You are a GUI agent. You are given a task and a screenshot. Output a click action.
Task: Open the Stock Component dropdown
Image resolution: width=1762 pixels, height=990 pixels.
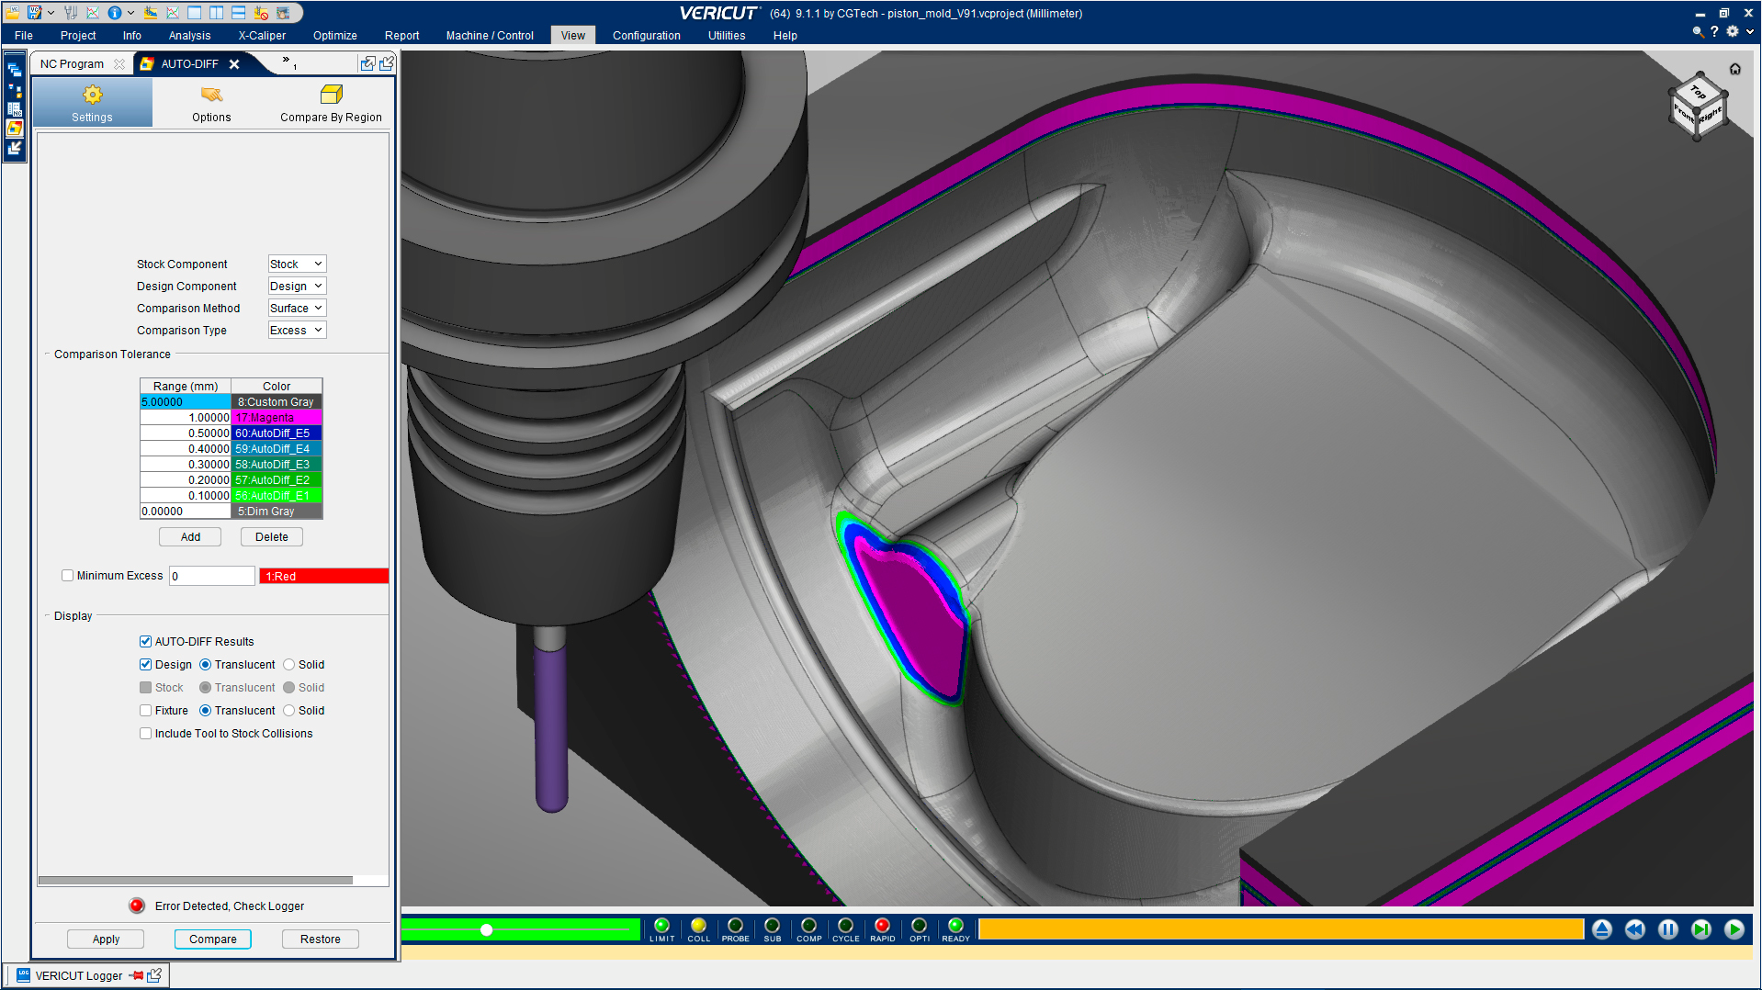(297, 264)
